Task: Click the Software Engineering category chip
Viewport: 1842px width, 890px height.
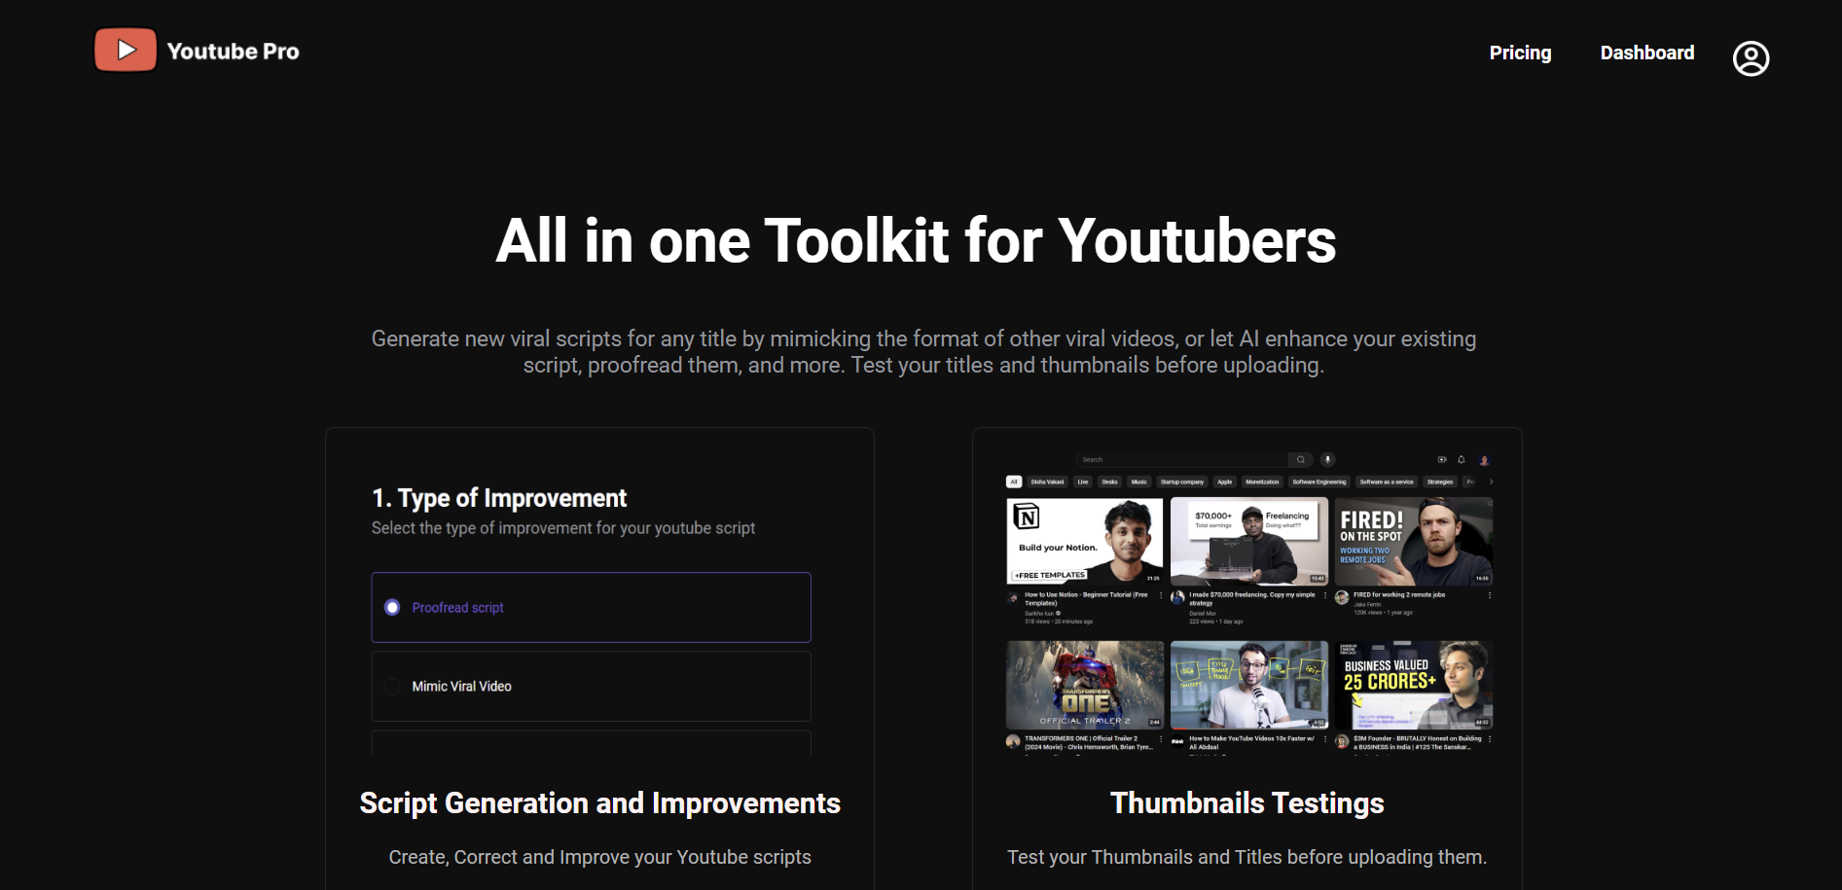Action: [1319, 481]
